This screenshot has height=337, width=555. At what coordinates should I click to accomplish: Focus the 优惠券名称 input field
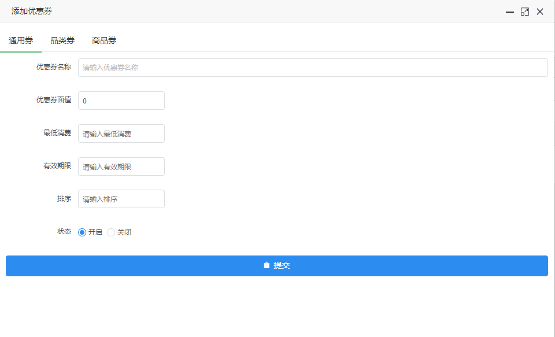click(x=313, y=68)
